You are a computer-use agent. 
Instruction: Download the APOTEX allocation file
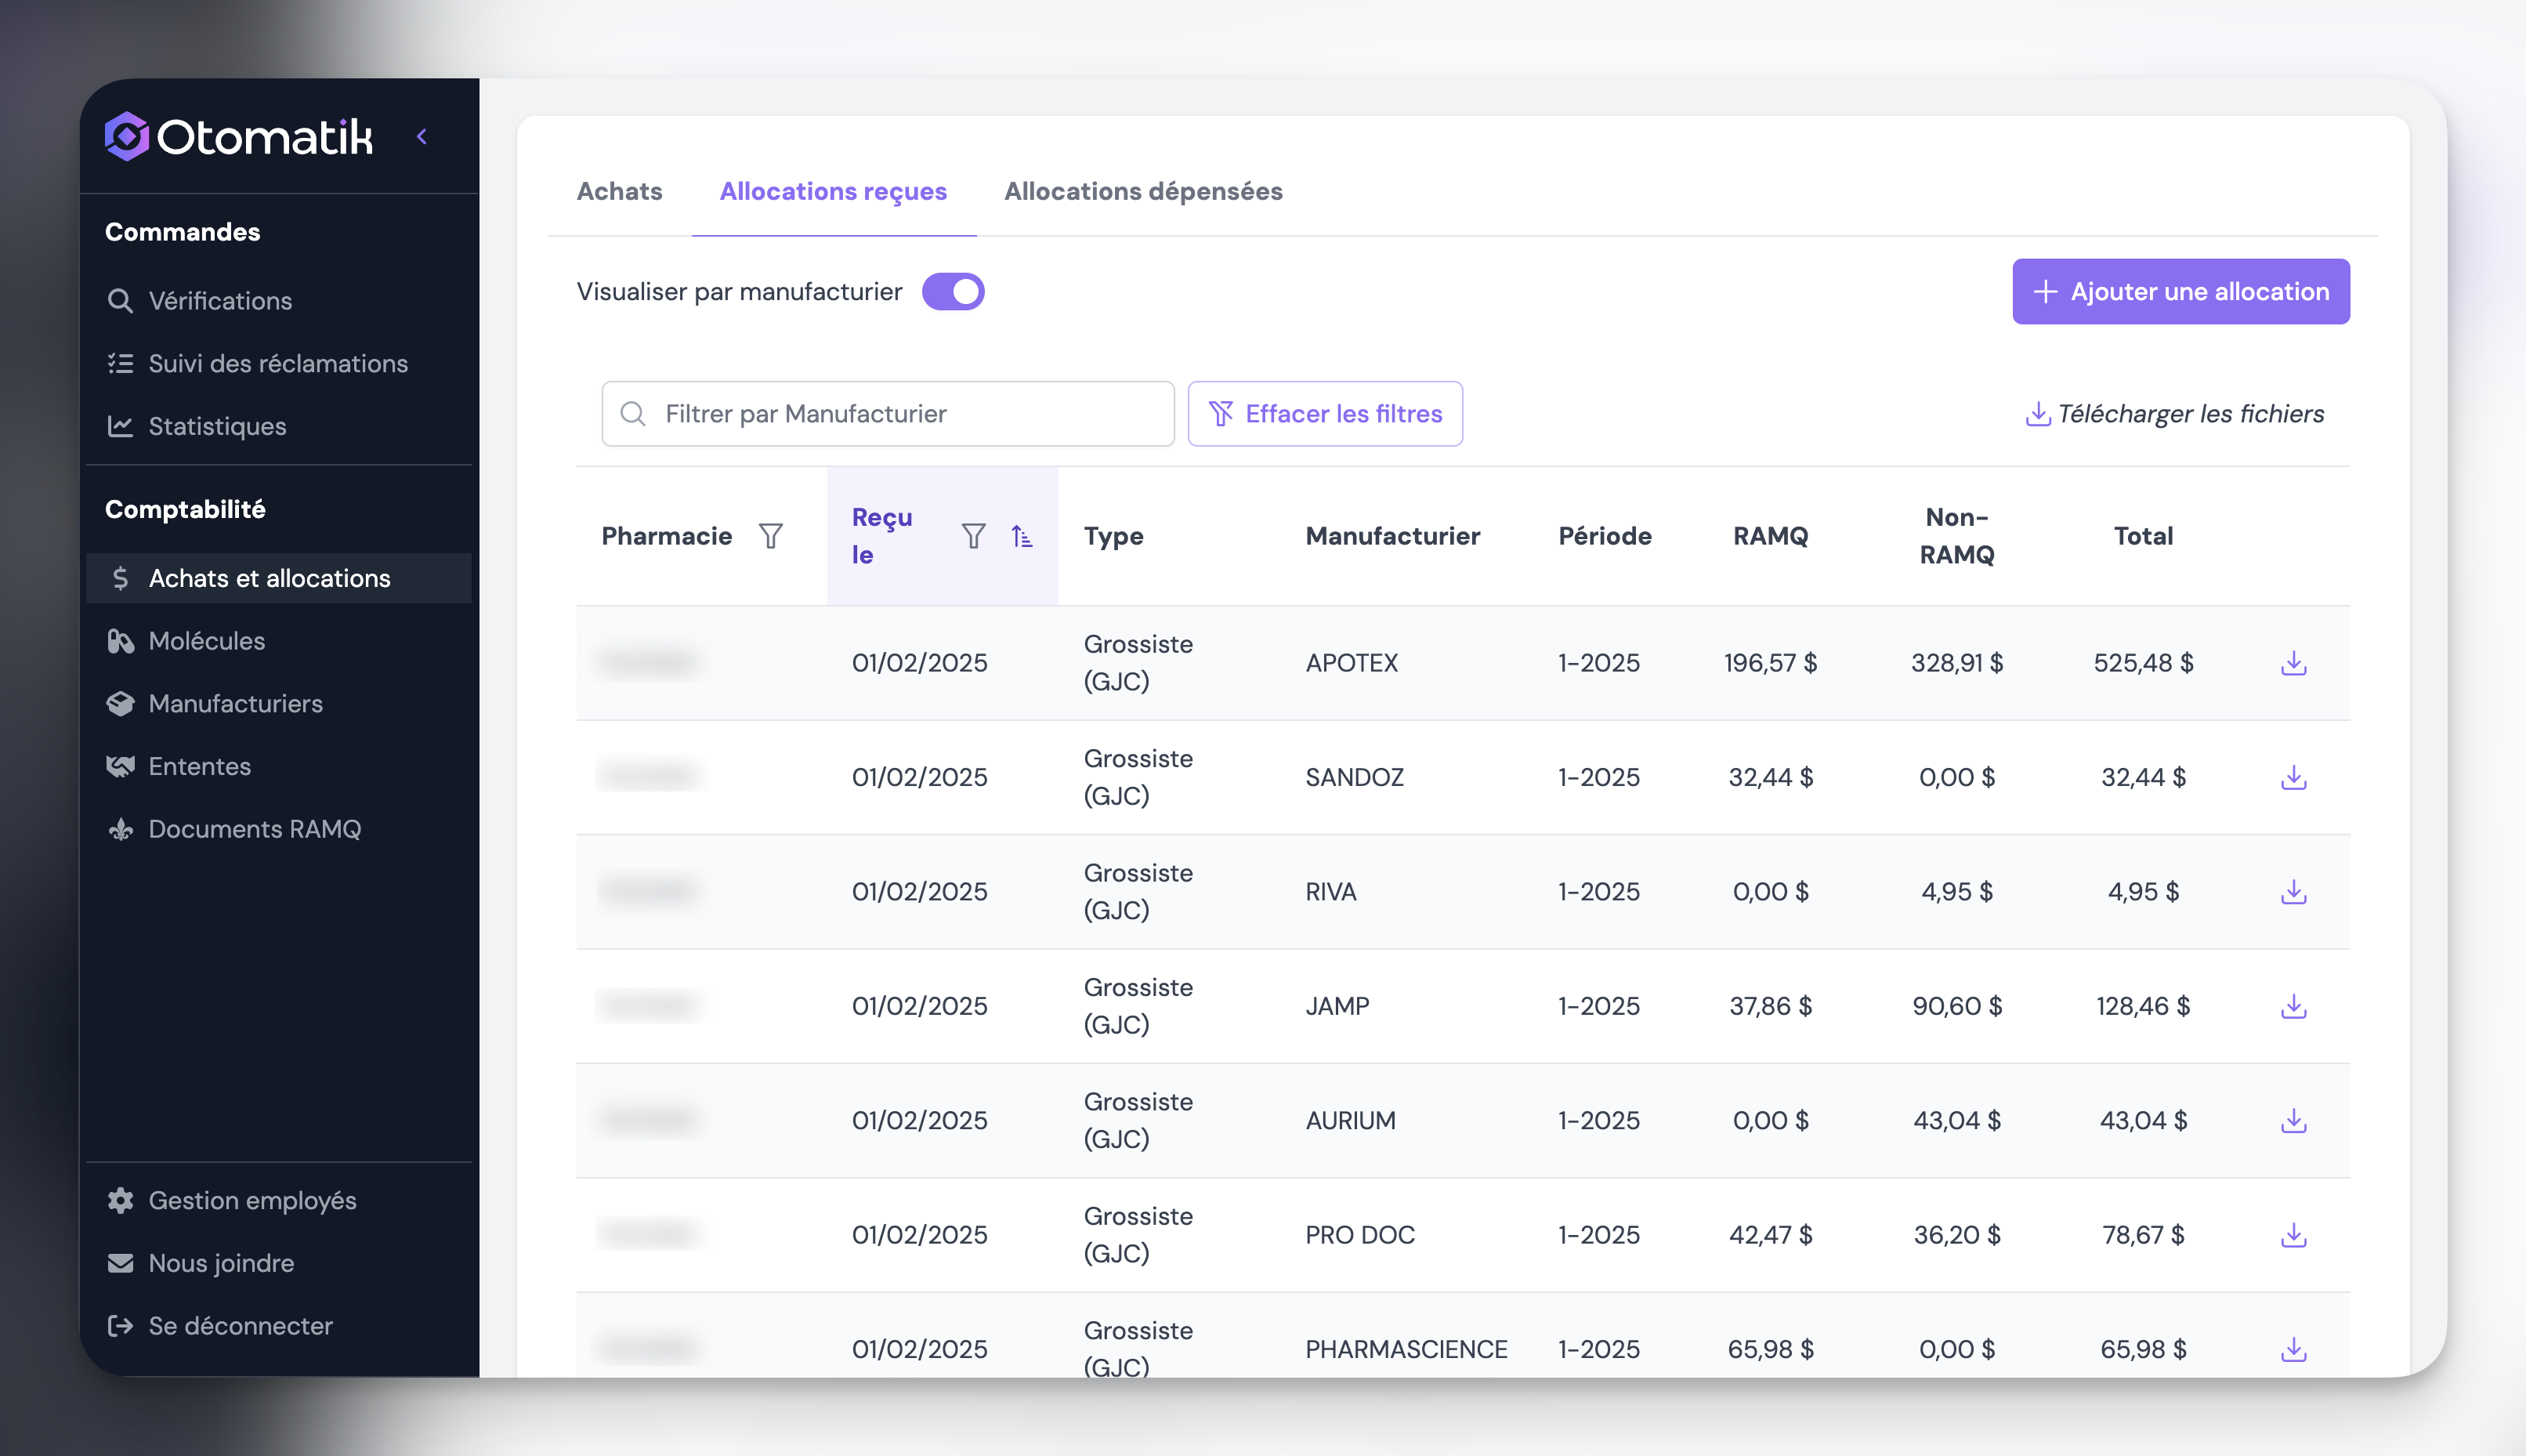2293,663
